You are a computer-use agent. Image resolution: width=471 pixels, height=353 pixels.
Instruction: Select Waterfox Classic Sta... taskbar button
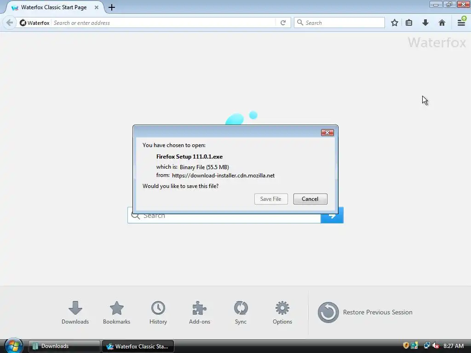click(138, 346)
